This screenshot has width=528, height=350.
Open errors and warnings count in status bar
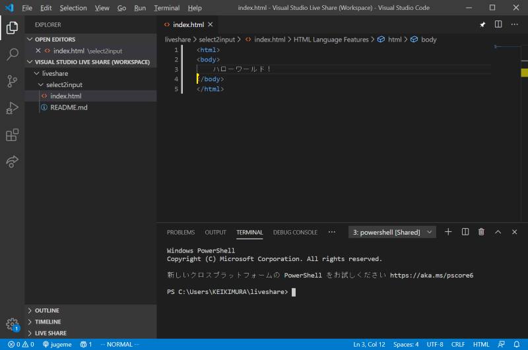point(21,344)
